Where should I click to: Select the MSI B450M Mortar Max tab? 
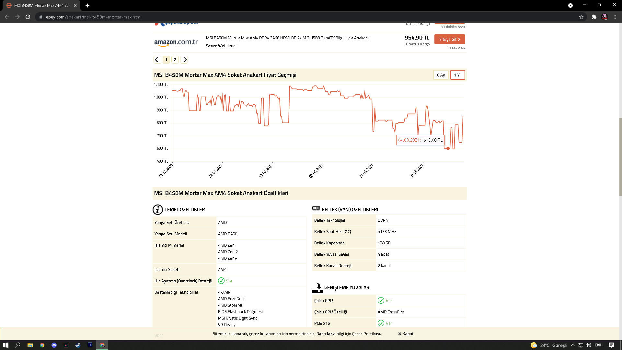tap(41, 6)
